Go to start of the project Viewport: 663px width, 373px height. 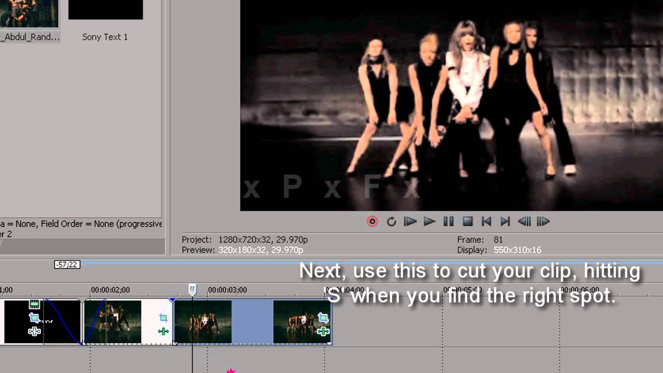click(x=486, y=222)
